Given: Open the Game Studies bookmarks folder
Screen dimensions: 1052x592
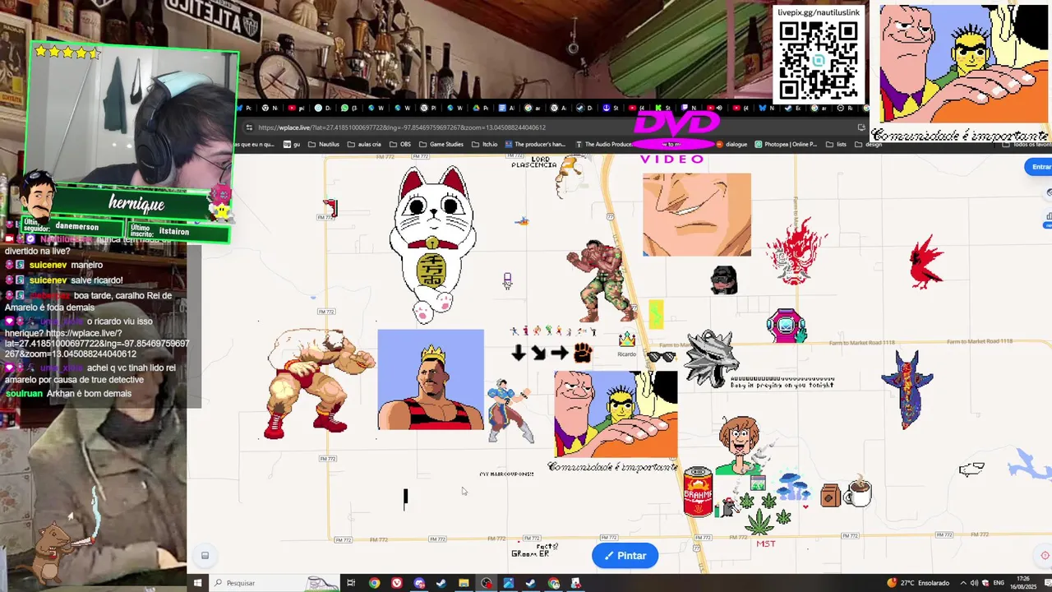Looking at the screenshot, I should [x=441, y=145].
